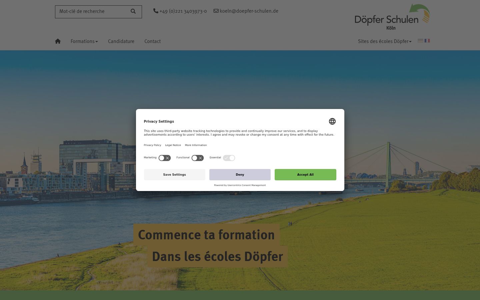
Task: Click the Döpfer Schulen Köln logo
Action: pos(392,17)
